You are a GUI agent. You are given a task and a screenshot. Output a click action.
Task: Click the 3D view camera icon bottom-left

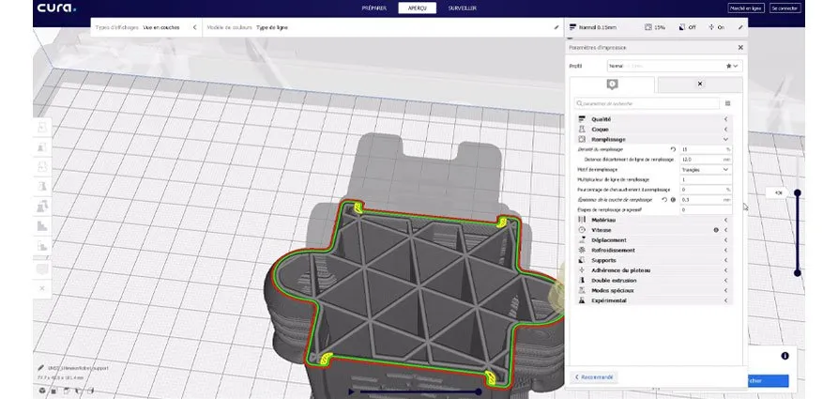coord(42,391)
